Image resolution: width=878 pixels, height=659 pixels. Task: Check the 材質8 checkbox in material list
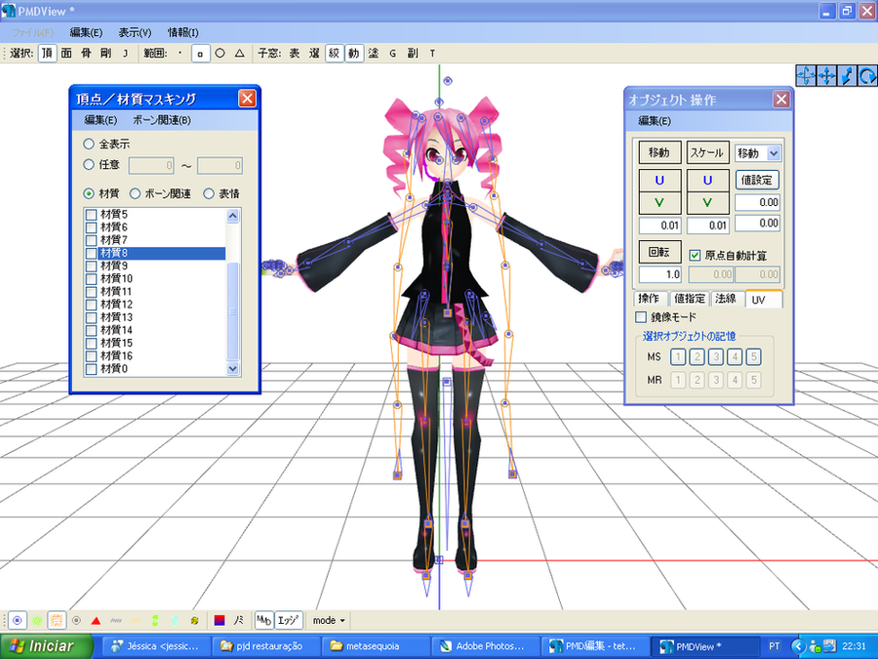click(x=92, y=253)
